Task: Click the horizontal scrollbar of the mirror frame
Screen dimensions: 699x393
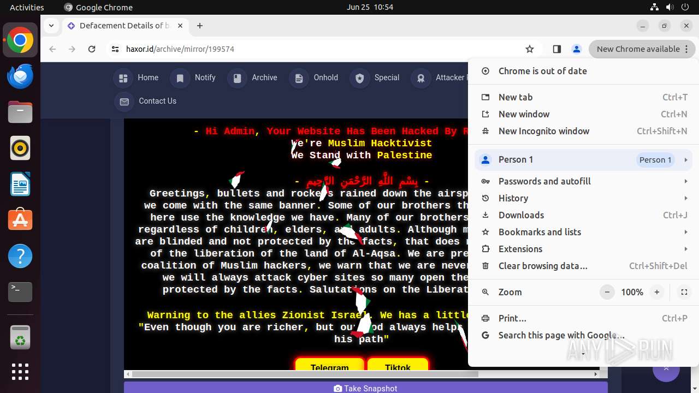Action: tap(305, 374)
